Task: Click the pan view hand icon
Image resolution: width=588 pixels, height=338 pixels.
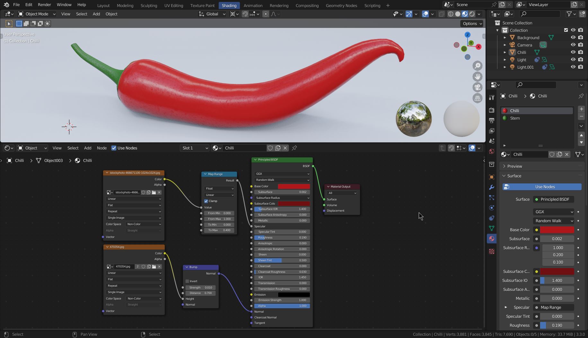Action: tap(478, 77)
